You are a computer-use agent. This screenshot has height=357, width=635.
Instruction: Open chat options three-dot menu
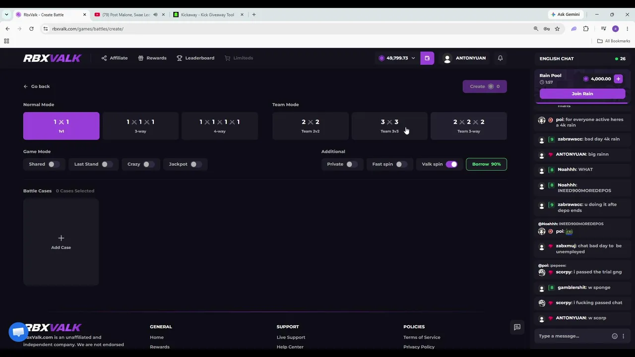624,336
